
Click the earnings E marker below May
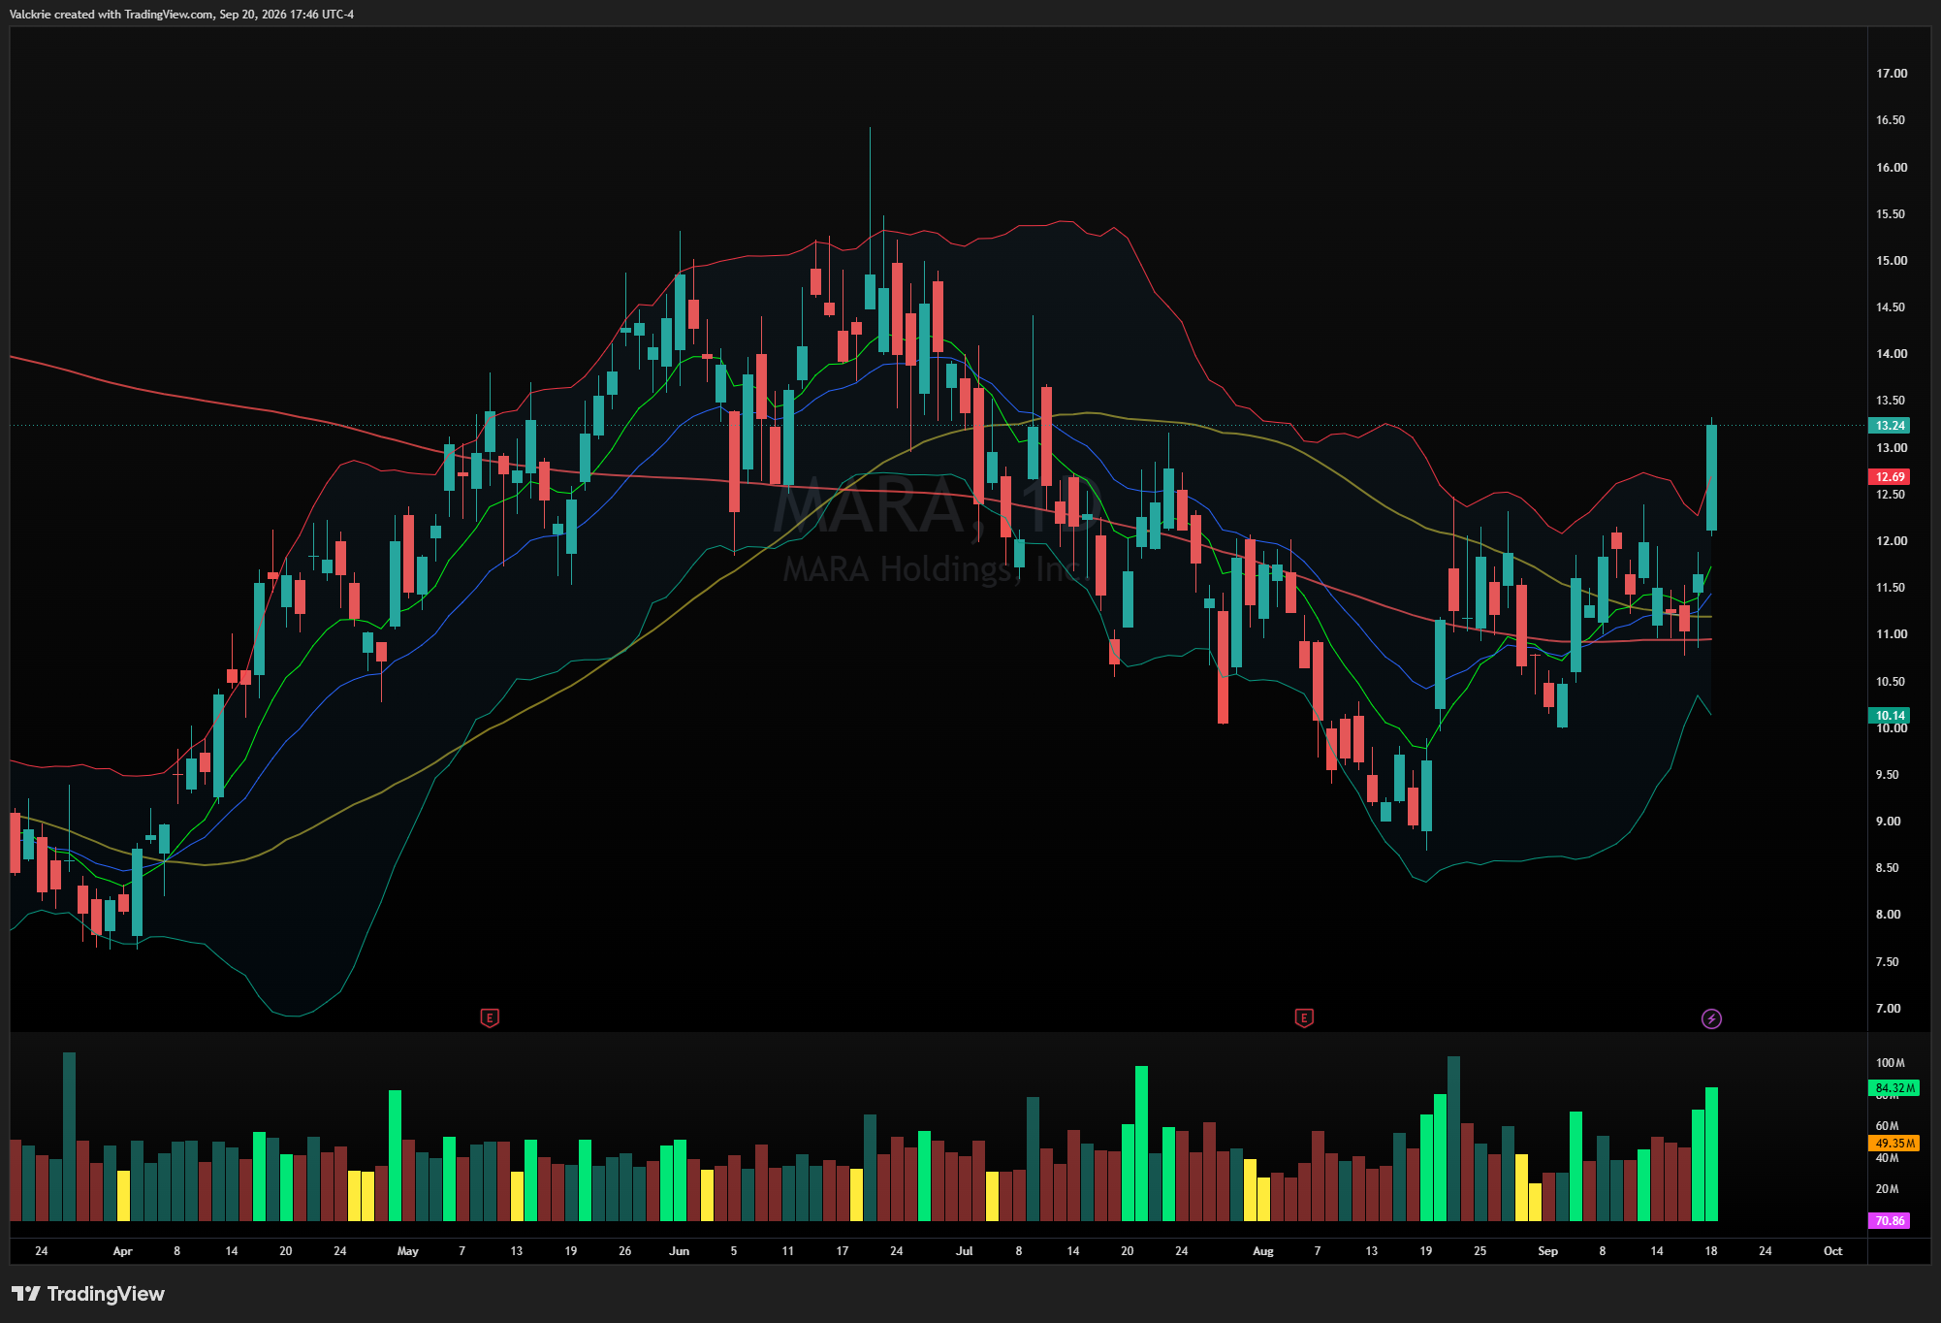(x=490, y=1017)
